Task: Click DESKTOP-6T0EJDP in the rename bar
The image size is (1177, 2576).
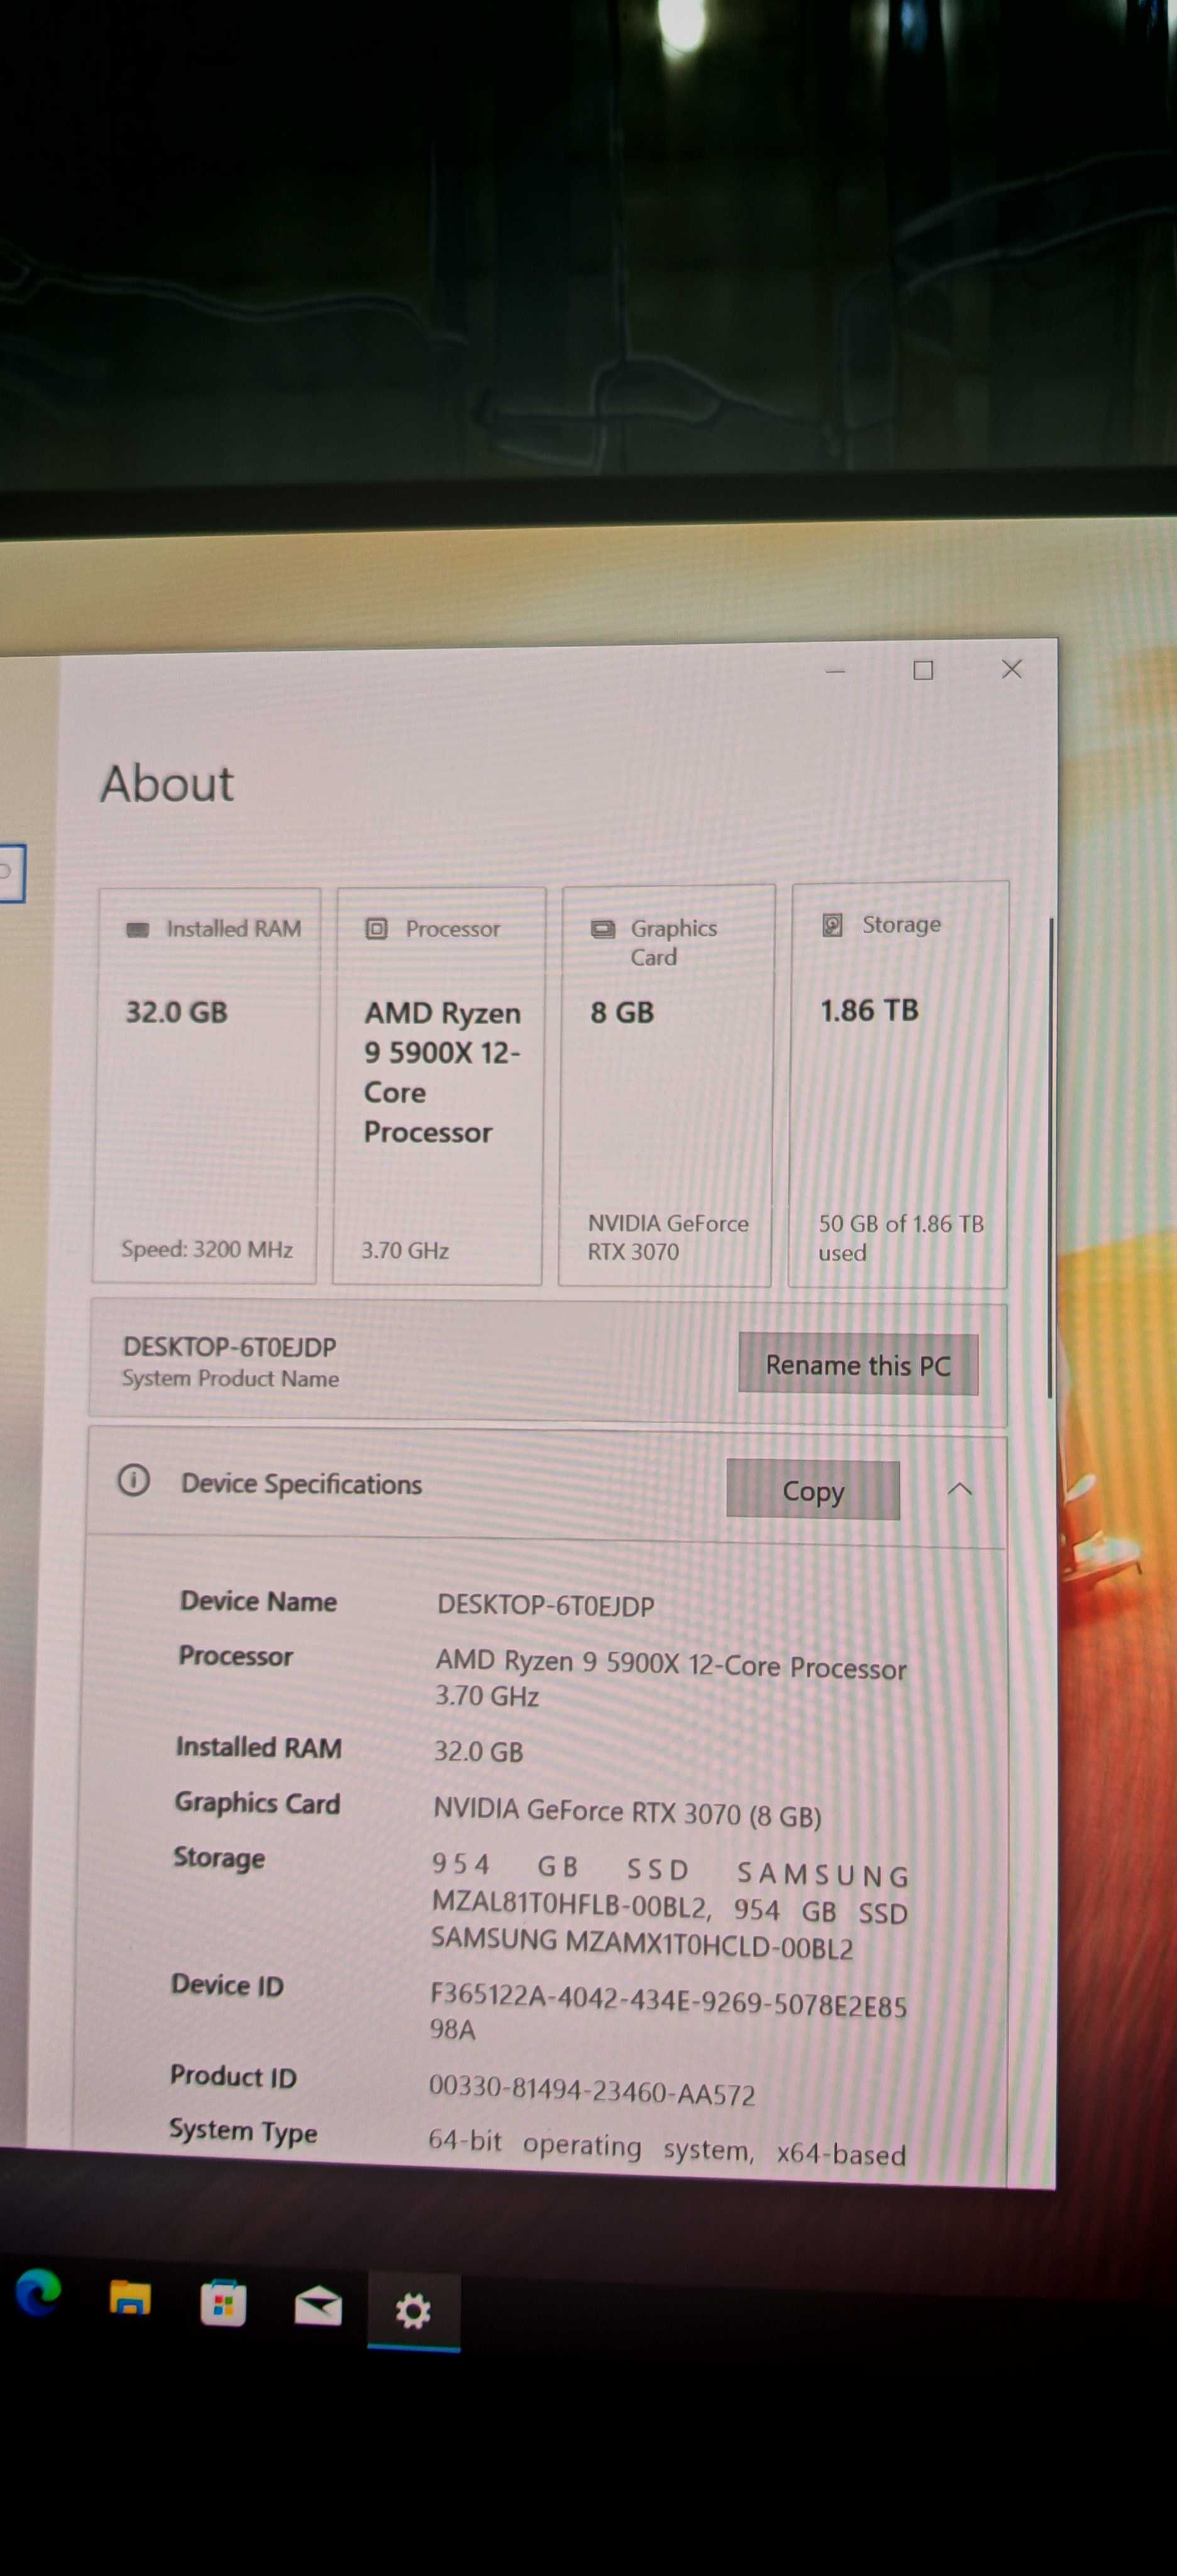Action: pyautogui.click(x=230, y=1346)
